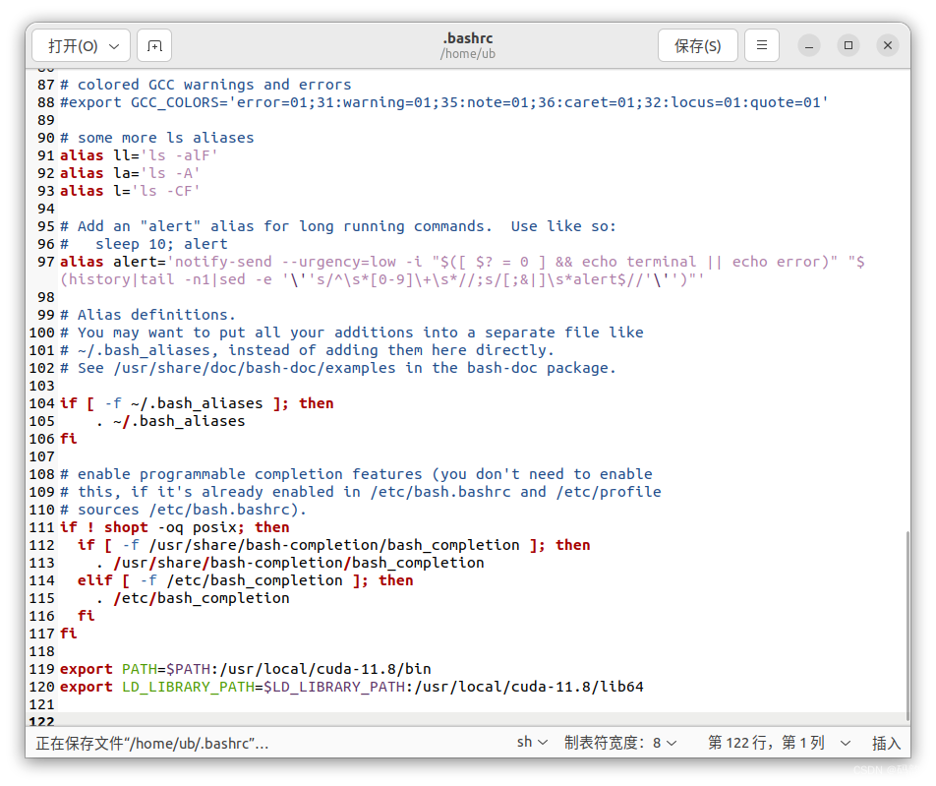Click the "# sources /etc/bash.bashrc)." comment
Screen dimensions: 936x786
[183, 510]
